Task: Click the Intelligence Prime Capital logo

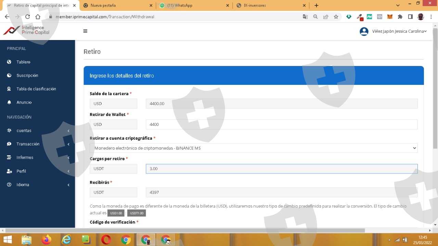Action: coord(26,30)
